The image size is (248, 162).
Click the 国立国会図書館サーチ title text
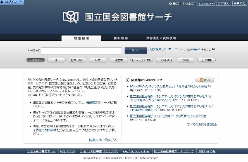129,17
